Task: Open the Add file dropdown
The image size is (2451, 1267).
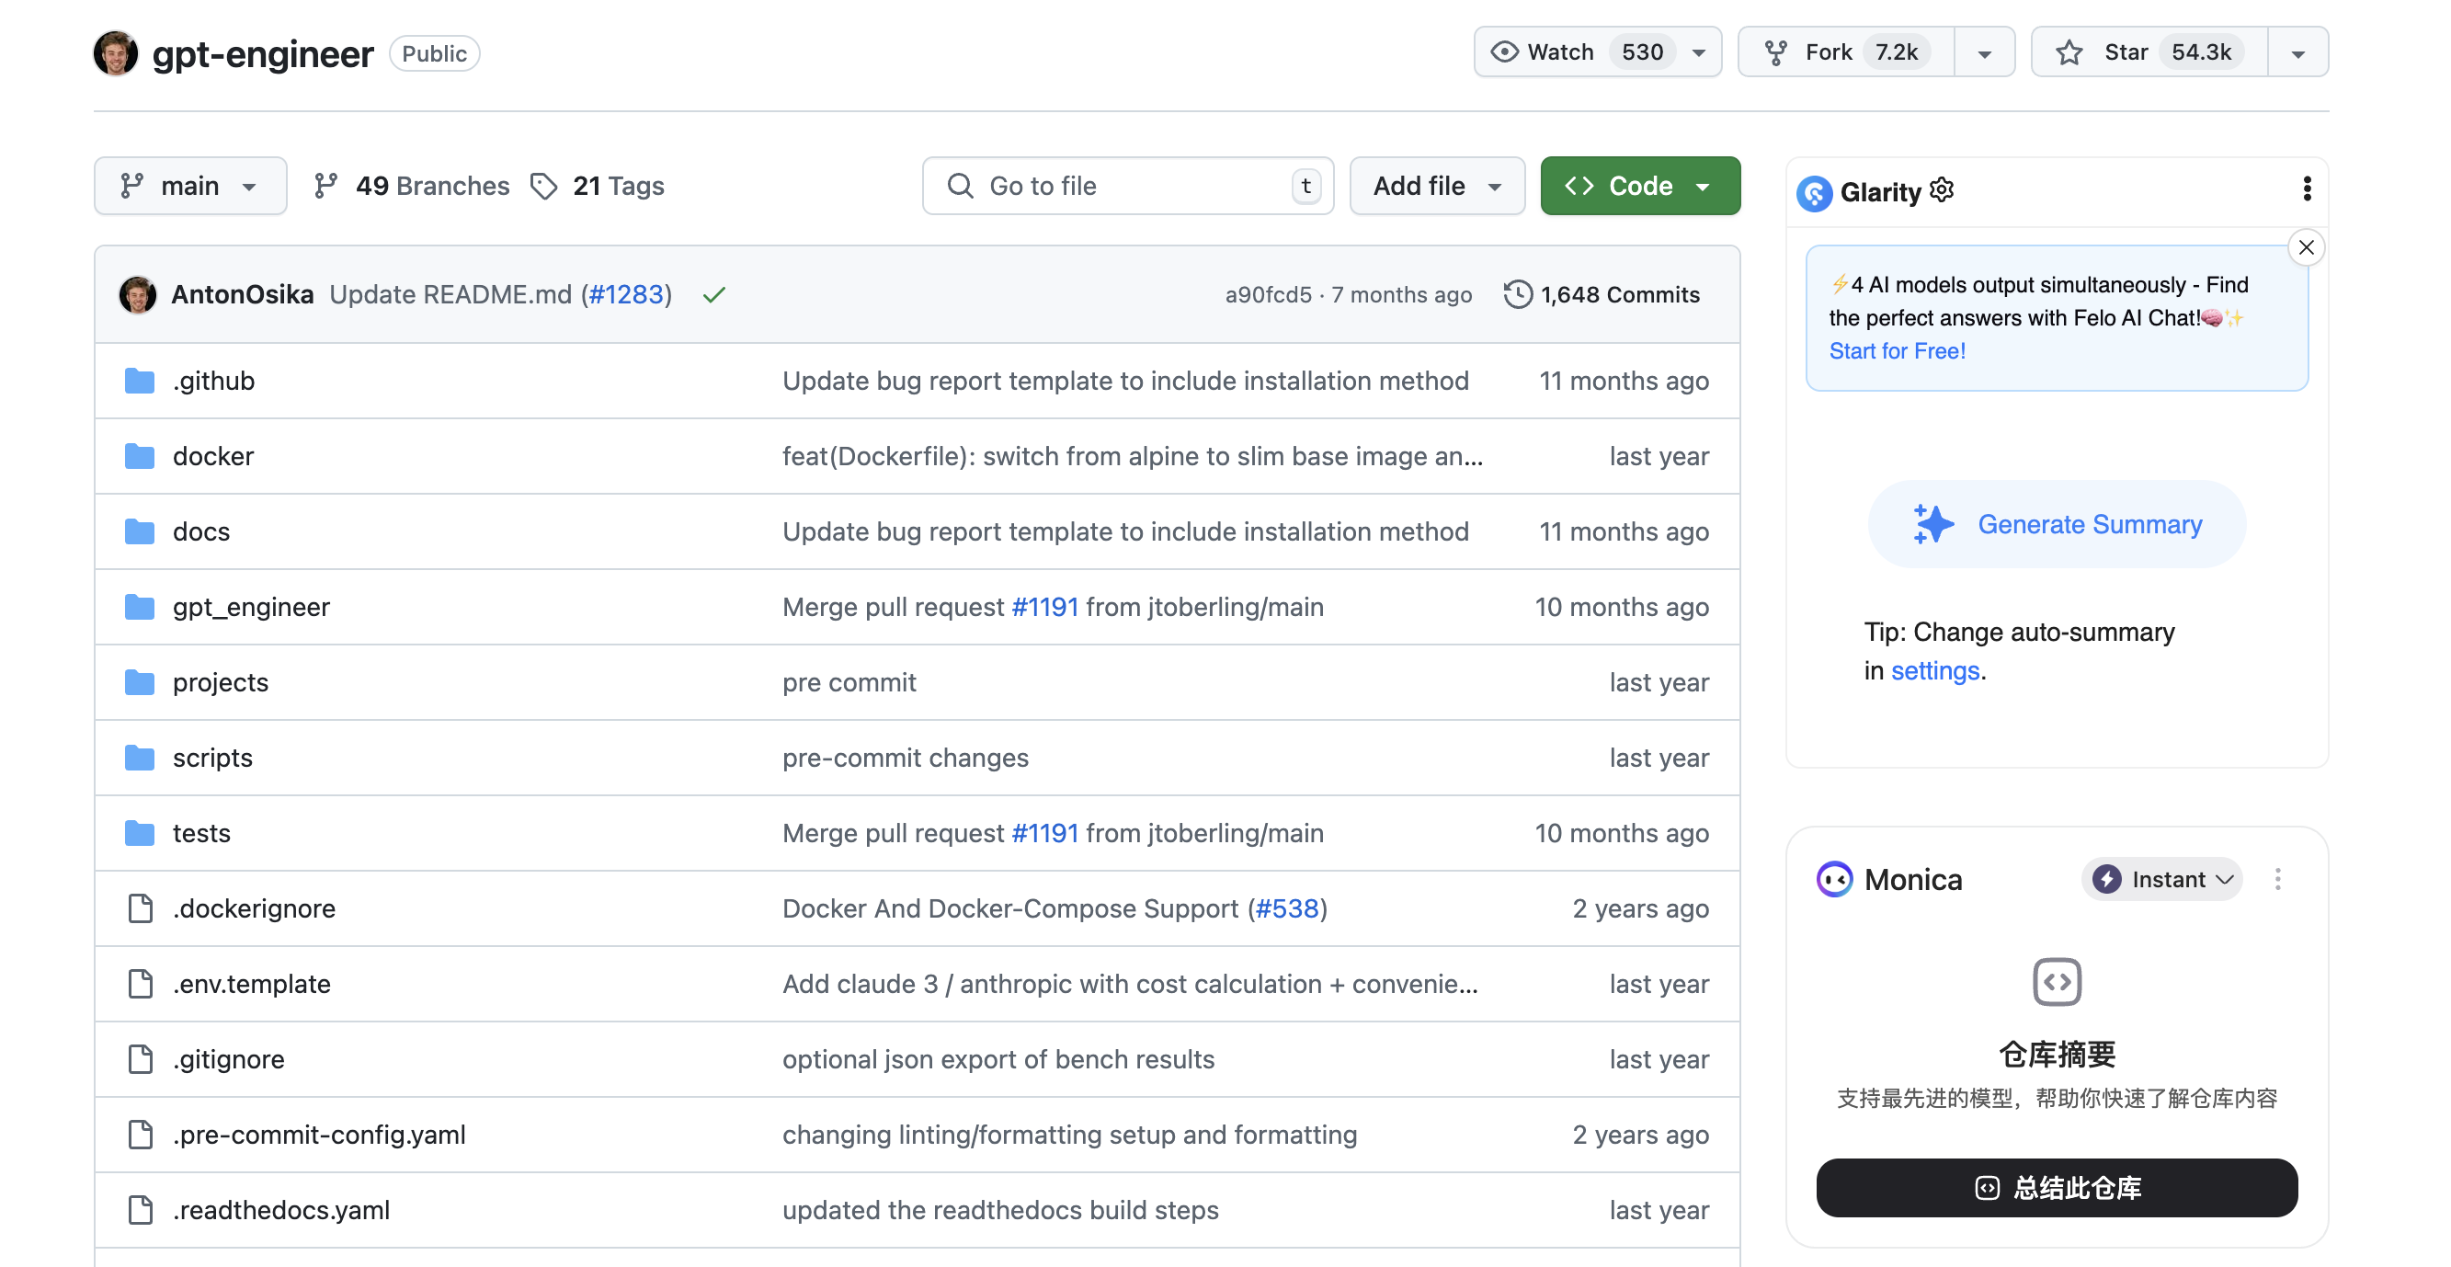Action: 1437,186
